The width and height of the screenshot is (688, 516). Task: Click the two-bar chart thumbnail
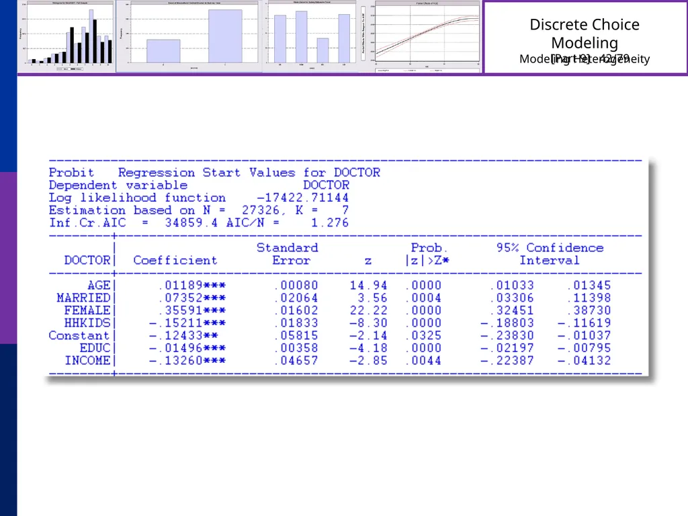189,36
